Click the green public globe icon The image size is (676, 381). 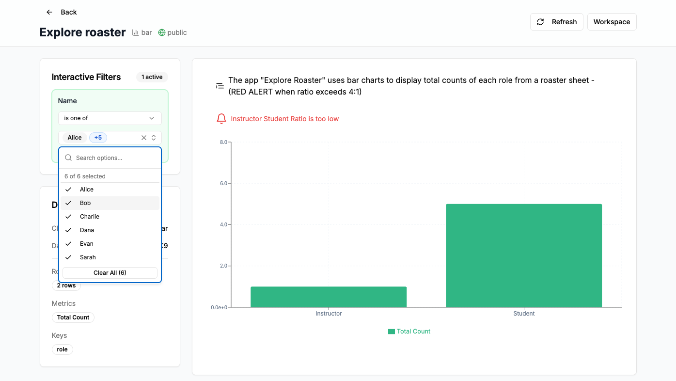tap(162, 32)
